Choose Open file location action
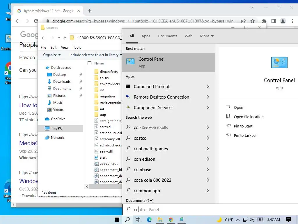Viewport: 298px width, 224px height. click(249, 117)
